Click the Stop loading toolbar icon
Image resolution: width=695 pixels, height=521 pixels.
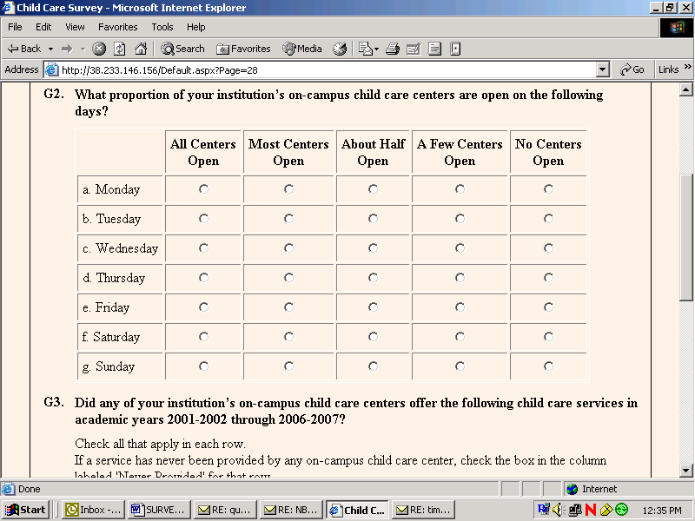pos(99,49)
